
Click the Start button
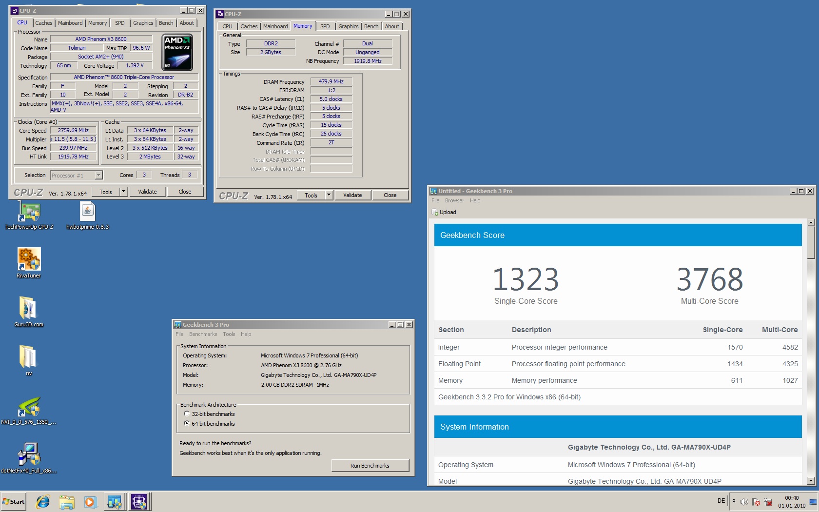[13, 501]
